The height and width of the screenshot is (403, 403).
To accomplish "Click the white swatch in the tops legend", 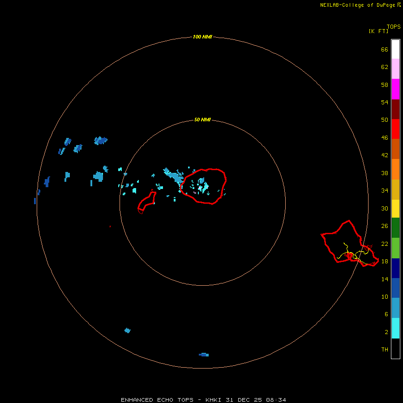I will (x=395, y=49).
